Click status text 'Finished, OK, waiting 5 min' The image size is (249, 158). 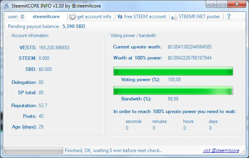point(113,151)
